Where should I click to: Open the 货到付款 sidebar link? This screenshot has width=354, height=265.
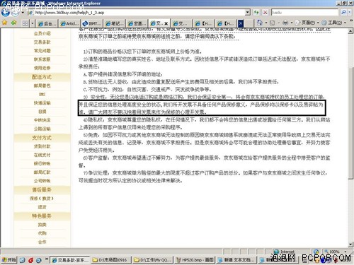[42, 146]
